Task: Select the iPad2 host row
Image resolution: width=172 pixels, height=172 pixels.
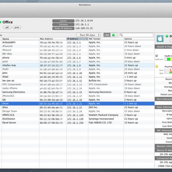Action: click(x=77, y=77)
